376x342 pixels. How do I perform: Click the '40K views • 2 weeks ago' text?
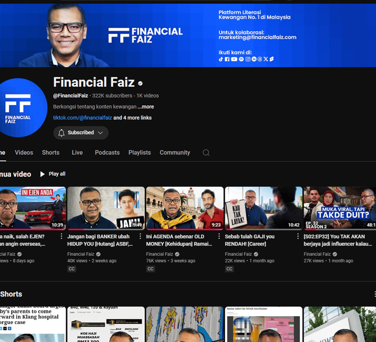point(92,261)
